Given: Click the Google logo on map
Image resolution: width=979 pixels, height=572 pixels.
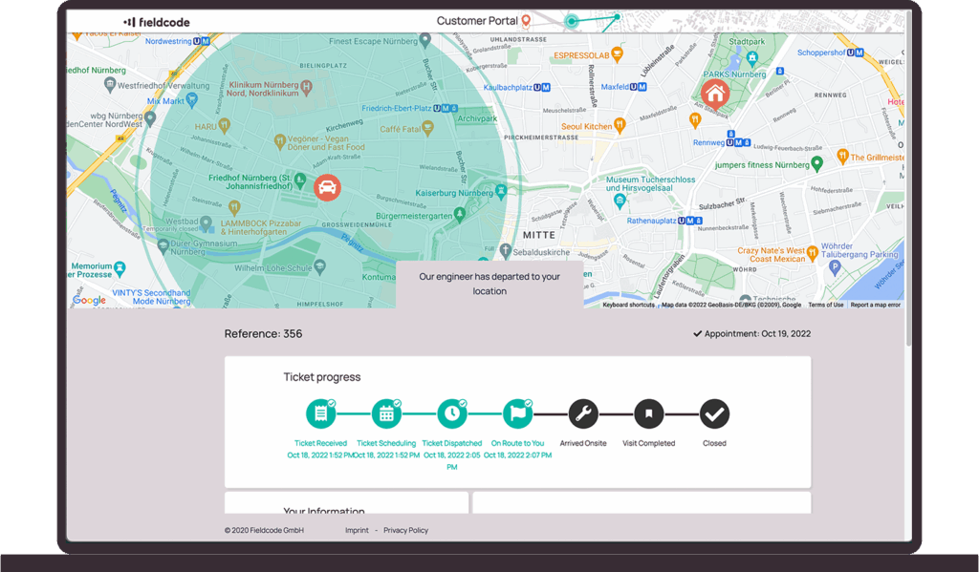Looking at the screenshot, I should click(x=89, y=300).
